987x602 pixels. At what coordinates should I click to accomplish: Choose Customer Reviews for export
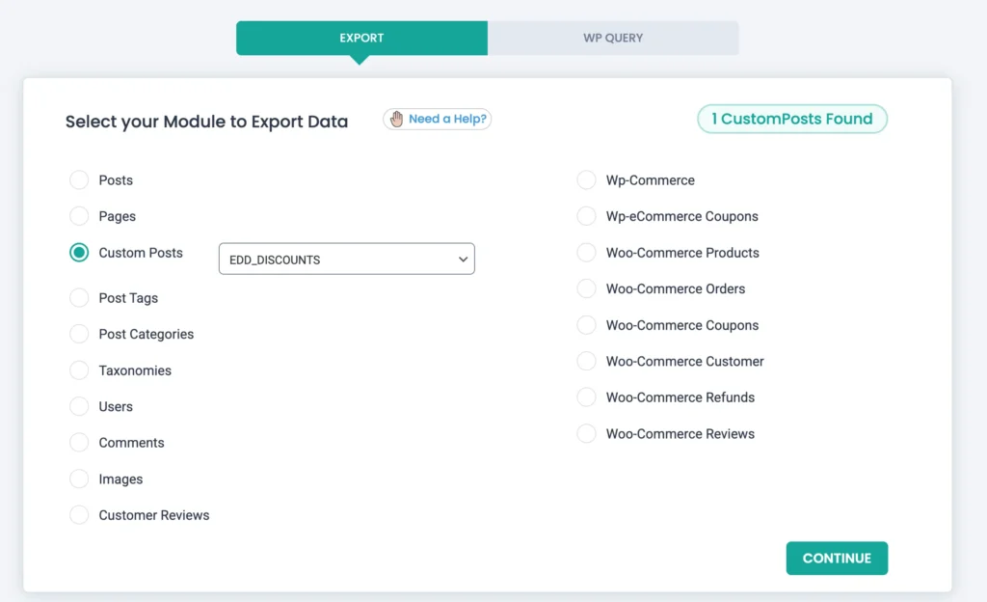(x=79, y=515)
